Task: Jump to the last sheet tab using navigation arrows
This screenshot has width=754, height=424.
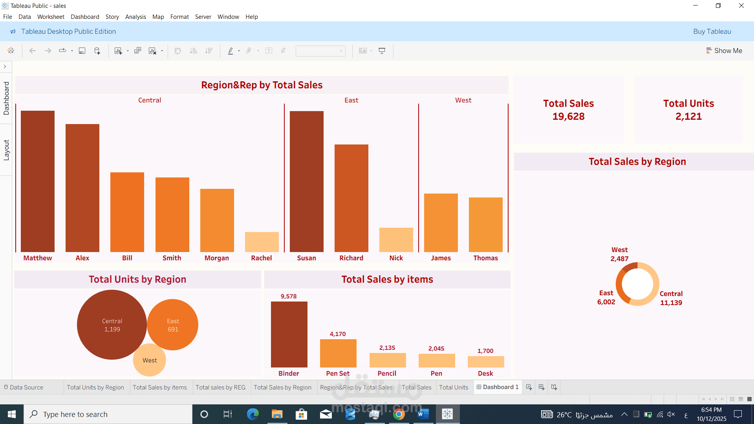Action: pos(722,399)
